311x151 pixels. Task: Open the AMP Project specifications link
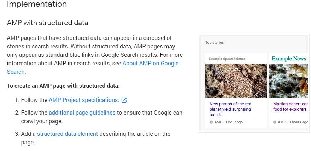tap(84, 100)
